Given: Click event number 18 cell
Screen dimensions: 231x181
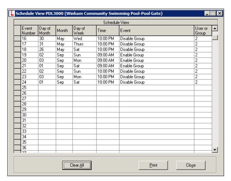Looking at the screenshot, I should tap(30, 50).
